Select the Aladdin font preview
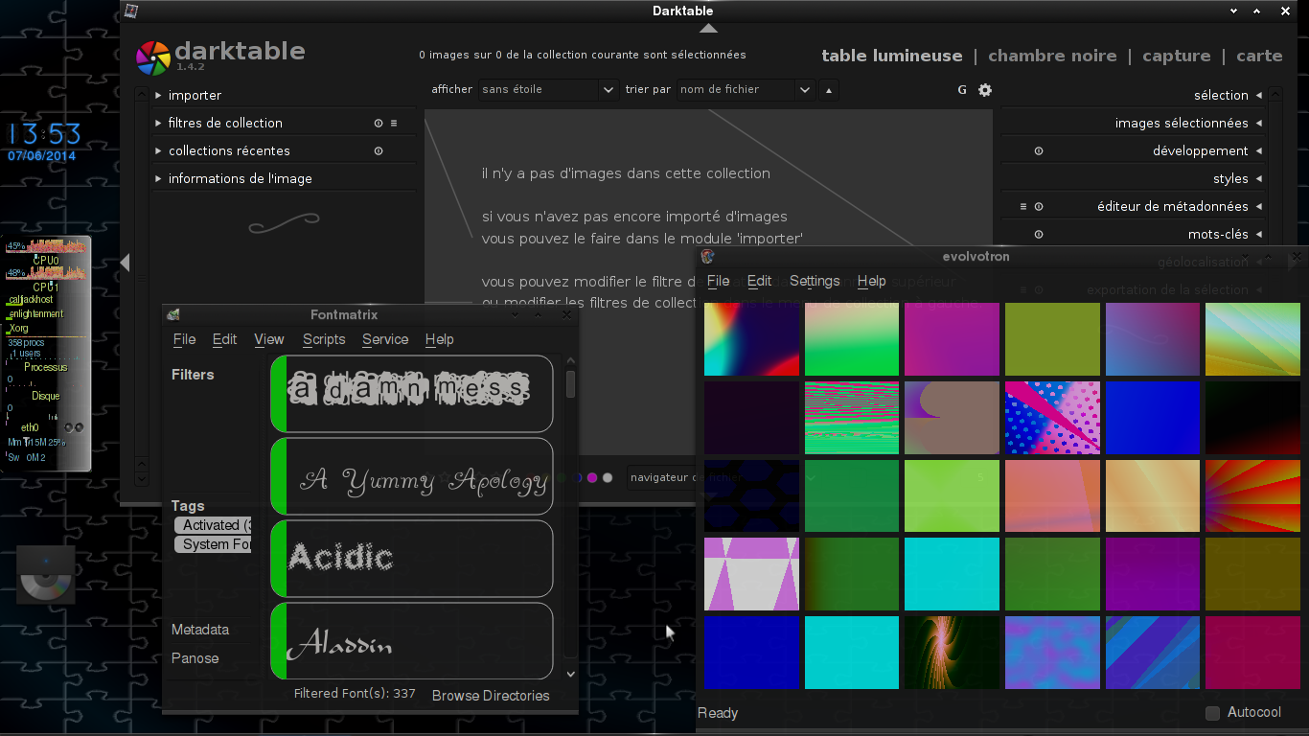Image resolution: width=1309 pixels, height=736 pixels. [412, 641]
